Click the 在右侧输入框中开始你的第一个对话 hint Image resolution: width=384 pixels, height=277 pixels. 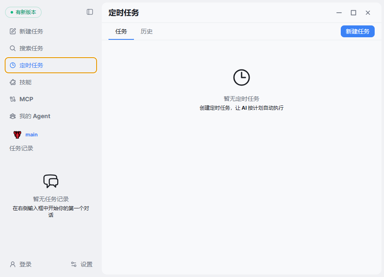51,212
